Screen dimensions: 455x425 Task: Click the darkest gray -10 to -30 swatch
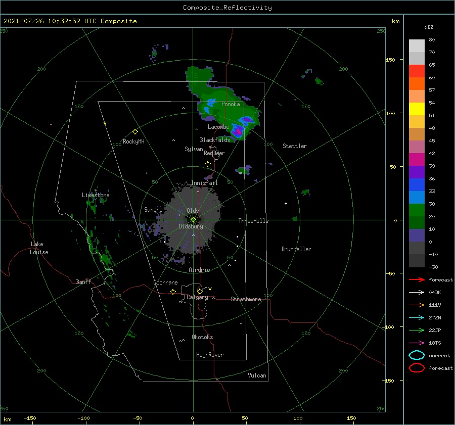coord(417,261)
